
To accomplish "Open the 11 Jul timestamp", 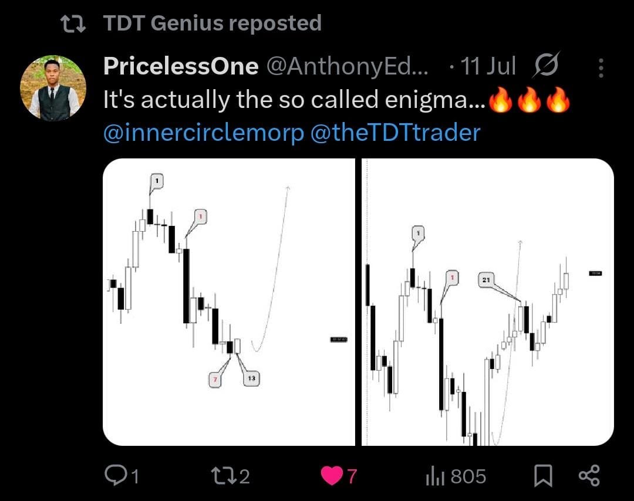I will [x=487, y=67].
